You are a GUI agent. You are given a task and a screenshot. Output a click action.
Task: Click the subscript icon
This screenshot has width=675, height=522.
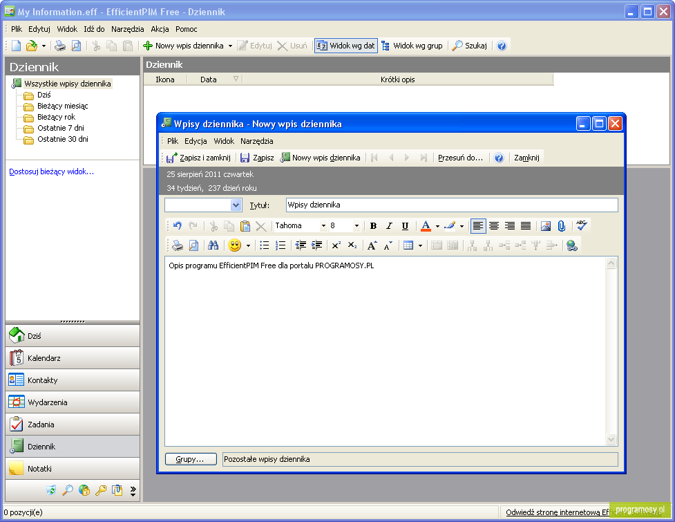[x=352, y=245]
